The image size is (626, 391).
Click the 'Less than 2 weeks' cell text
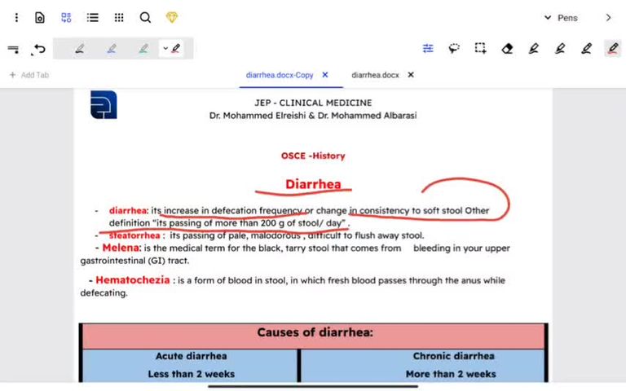192,374
